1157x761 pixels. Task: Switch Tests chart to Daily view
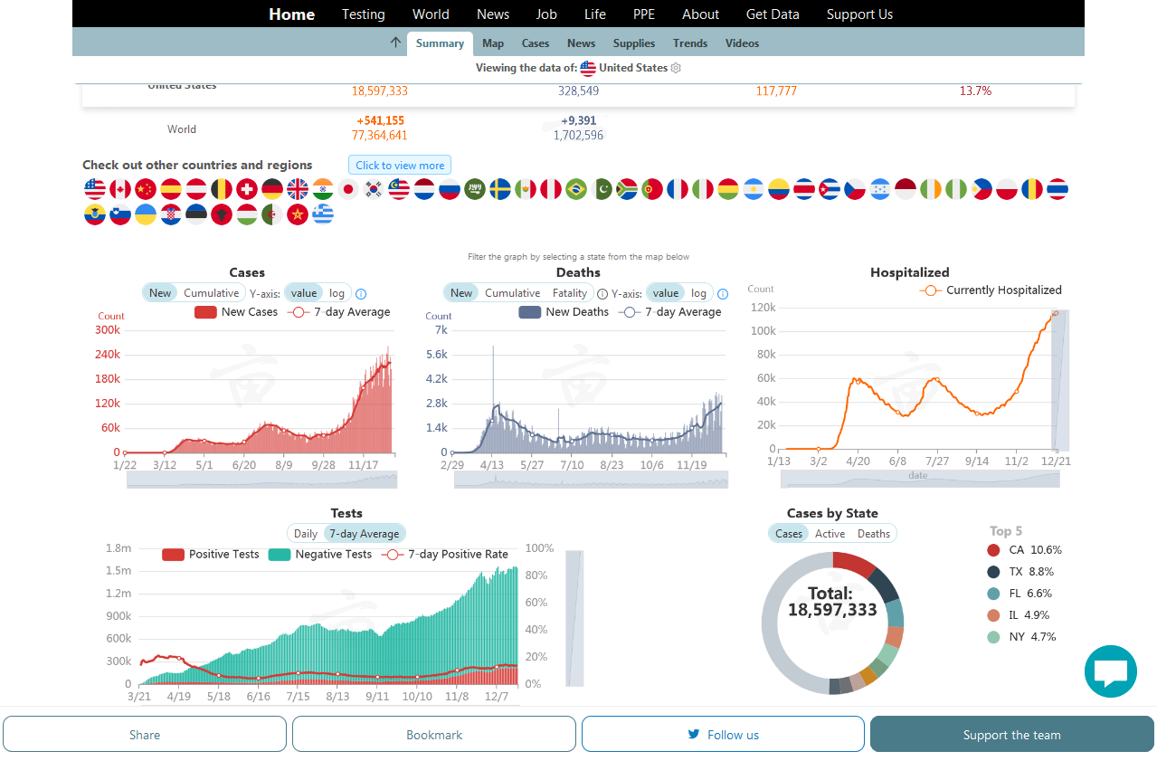tap(306, 534)
